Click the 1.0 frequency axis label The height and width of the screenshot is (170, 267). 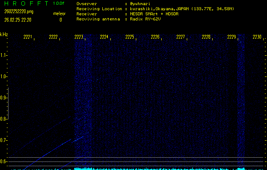4,76
